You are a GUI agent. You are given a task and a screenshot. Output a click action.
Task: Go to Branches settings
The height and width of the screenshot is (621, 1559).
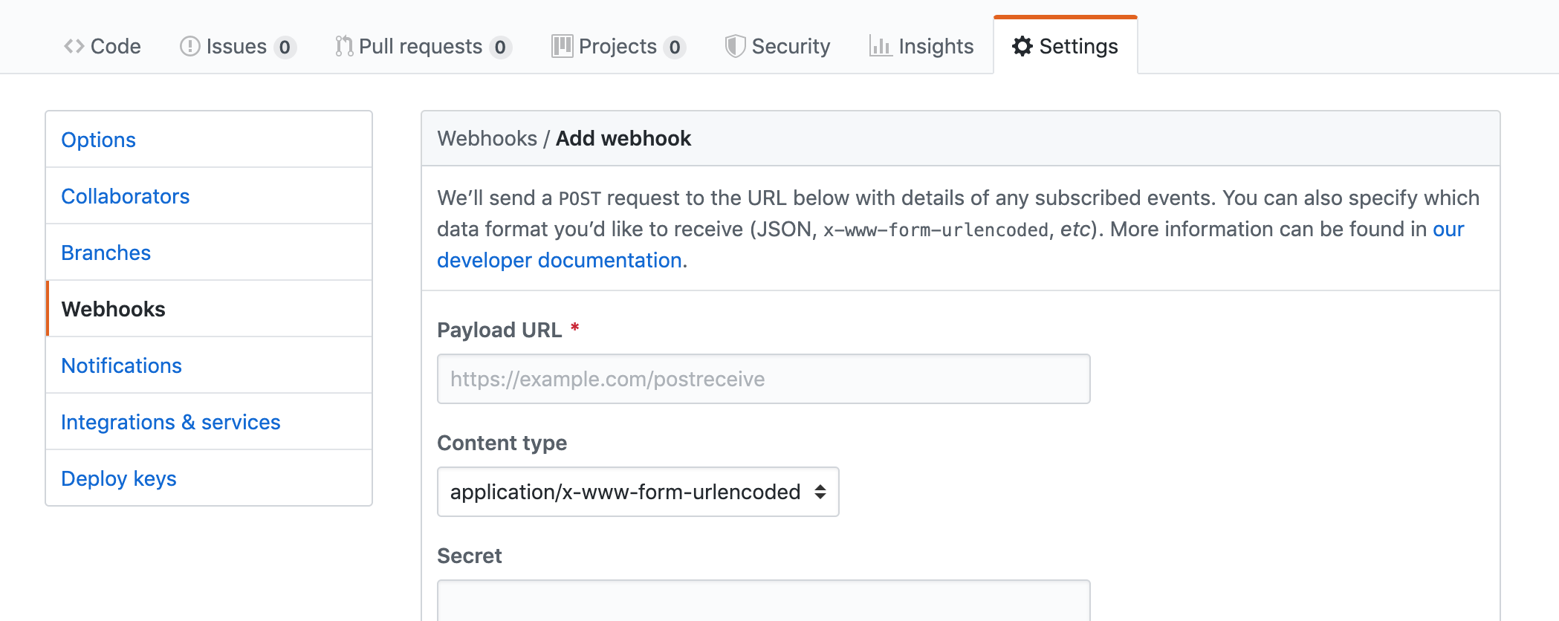[x=106, y=253]
